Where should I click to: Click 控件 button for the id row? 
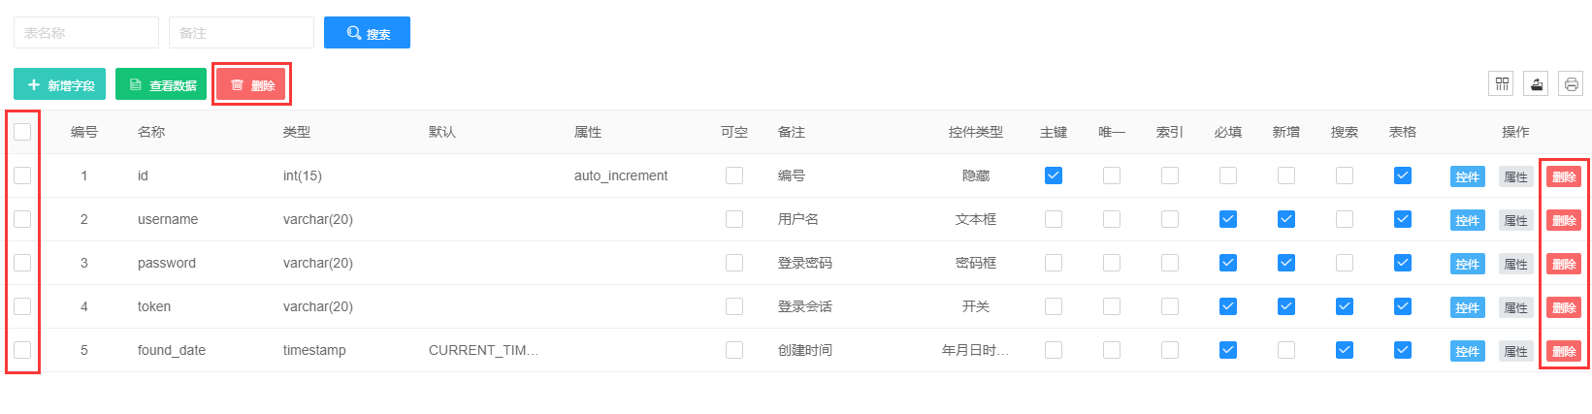(x=1467, y=176)
